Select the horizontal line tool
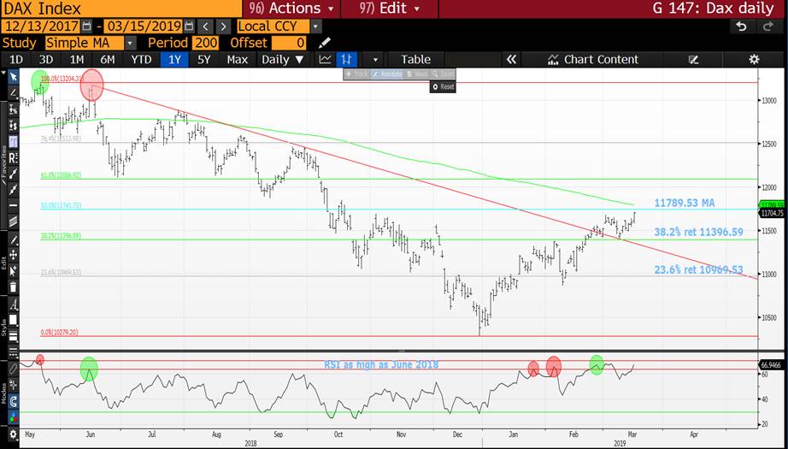Image resolution: width=788 pixels, height=449 pixels. (13, 205)
